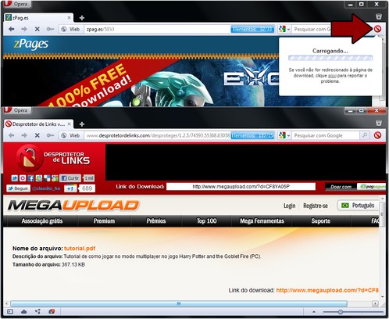This screenshot has height=319, width=389.
Task: Open closed tabs trash in top window
Action: [379, 16]
